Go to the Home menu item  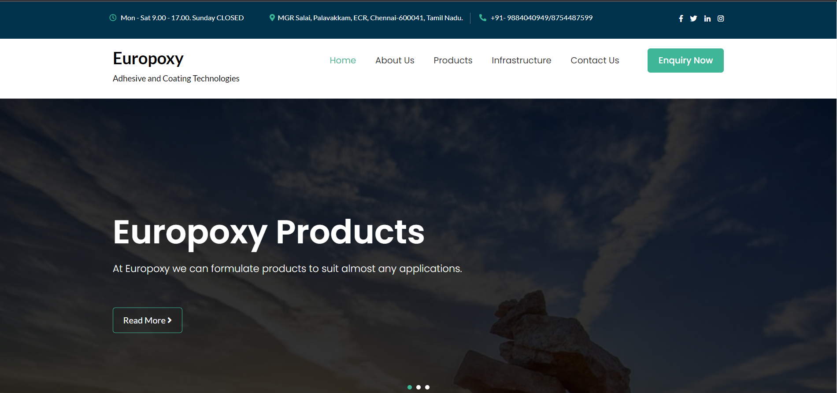click(343, 60)
